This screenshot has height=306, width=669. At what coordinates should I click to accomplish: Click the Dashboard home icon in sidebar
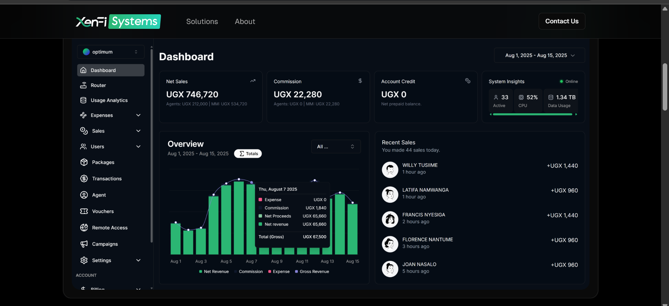[83, 70]
